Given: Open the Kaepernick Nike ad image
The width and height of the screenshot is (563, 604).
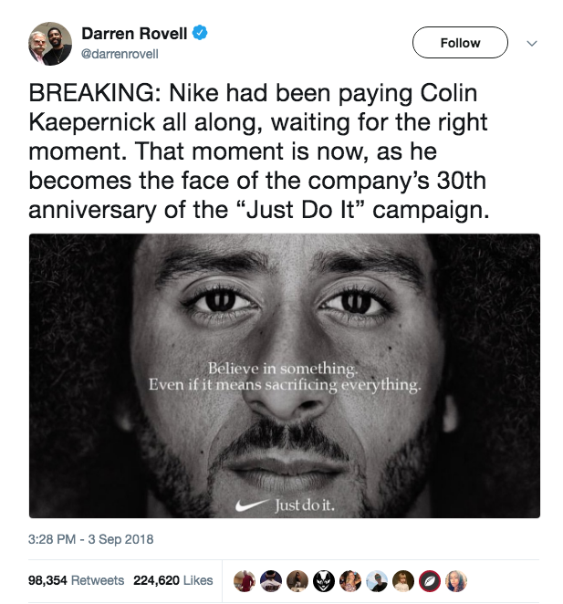Looking at the screenshot, I should pyautogui.click(x=285, y=375).
